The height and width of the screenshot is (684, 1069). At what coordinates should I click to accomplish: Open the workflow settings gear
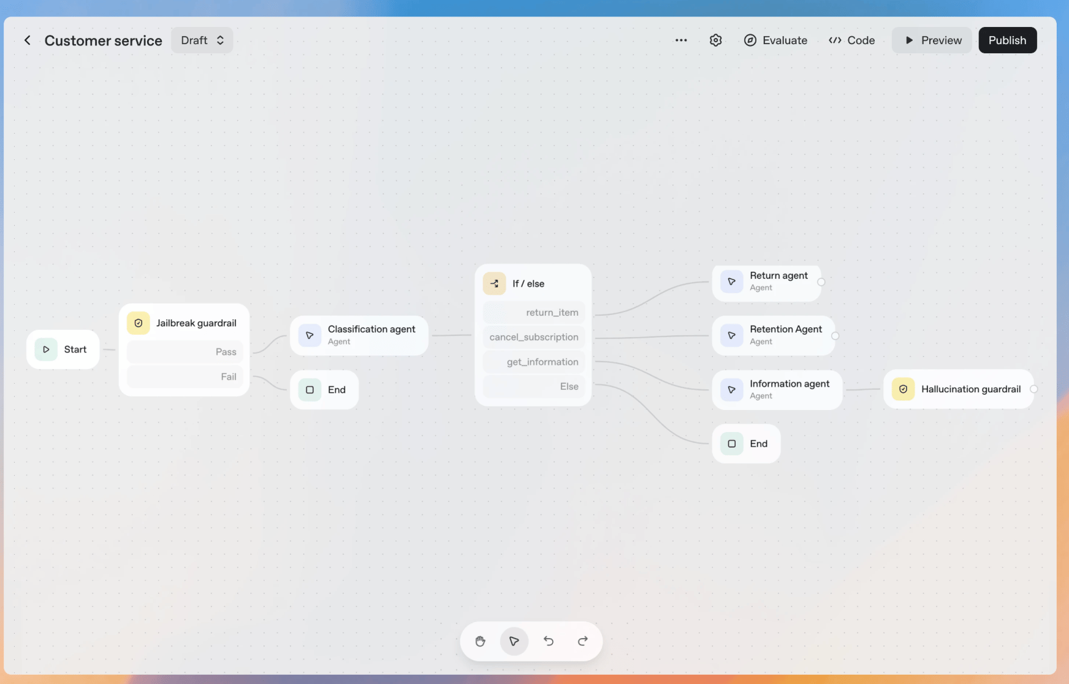coord(715,40)
